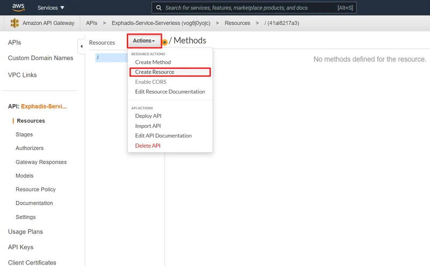Viewport: 430px width, 266px height.
Task: Click the Resources panel heading
Action: click(102, 42)
